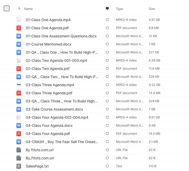This screenshot has width=189, height=171.
Task: Click video thumbnail of 02-Class Two Agenda-001-003.mp4
Action: tap(19, 60)
